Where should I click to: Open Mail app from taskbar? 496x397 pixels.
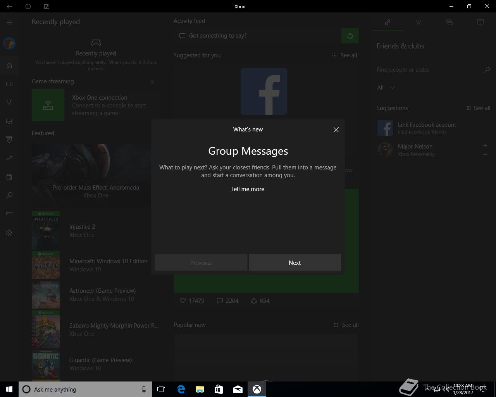click(x=238, y=389)
